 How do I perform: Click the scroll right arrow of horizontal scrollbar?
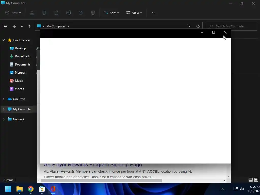[224, 181]
